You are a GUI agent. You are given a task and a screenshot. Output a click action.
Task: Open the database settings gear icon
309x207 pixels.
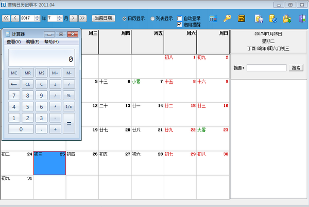click(x=273, y=19)
